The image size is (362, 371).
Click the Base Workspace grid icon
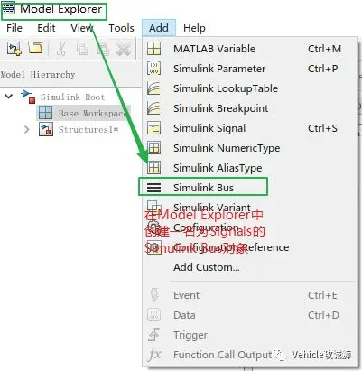pyautogui.click(x=45, y=113)
